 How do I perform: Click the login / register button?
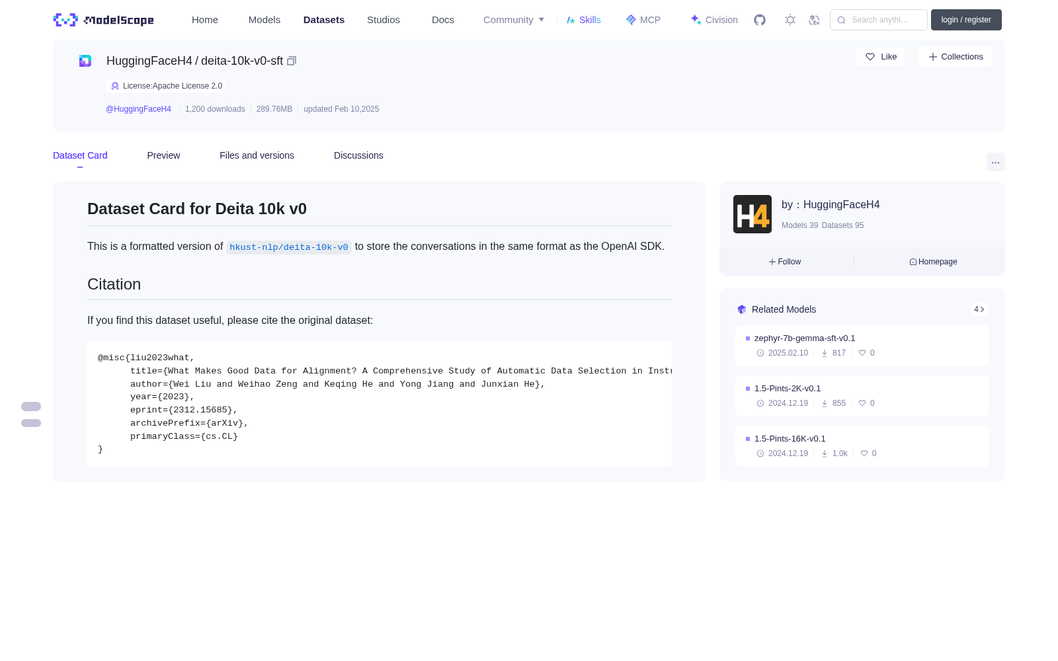(x=966, y=20)
